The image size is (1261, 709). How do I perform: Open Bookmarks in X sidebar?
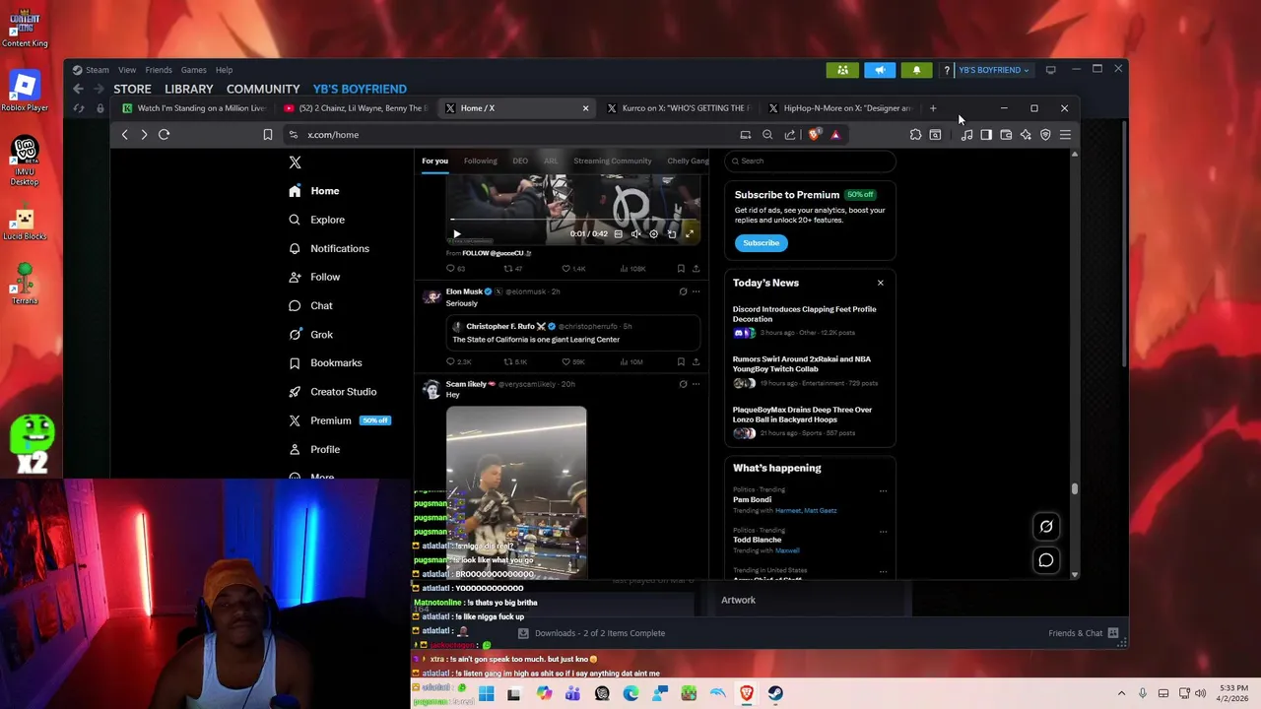click(325, 363)
